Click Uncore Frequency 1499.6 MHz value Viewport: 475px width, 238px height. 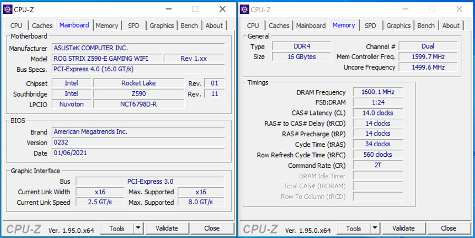point(428,67)
